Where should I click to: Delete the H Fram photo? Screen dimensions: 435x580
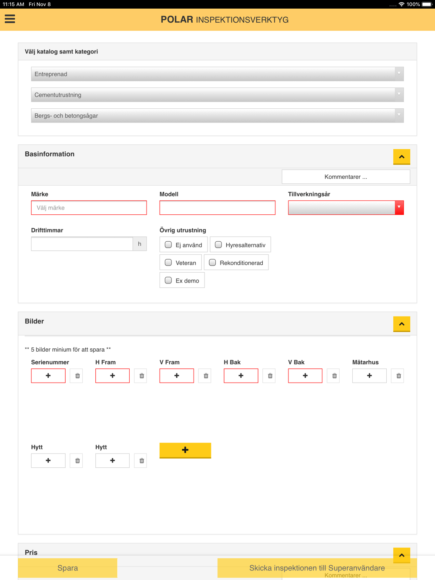[x=141, y=376]
